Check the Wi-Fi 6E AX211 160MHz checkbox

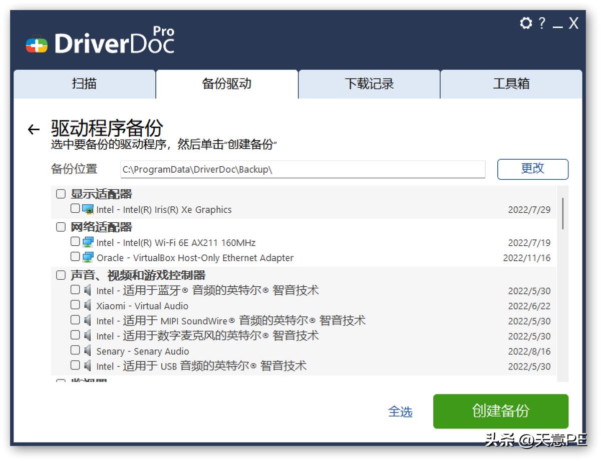click(x=75, y=241)
